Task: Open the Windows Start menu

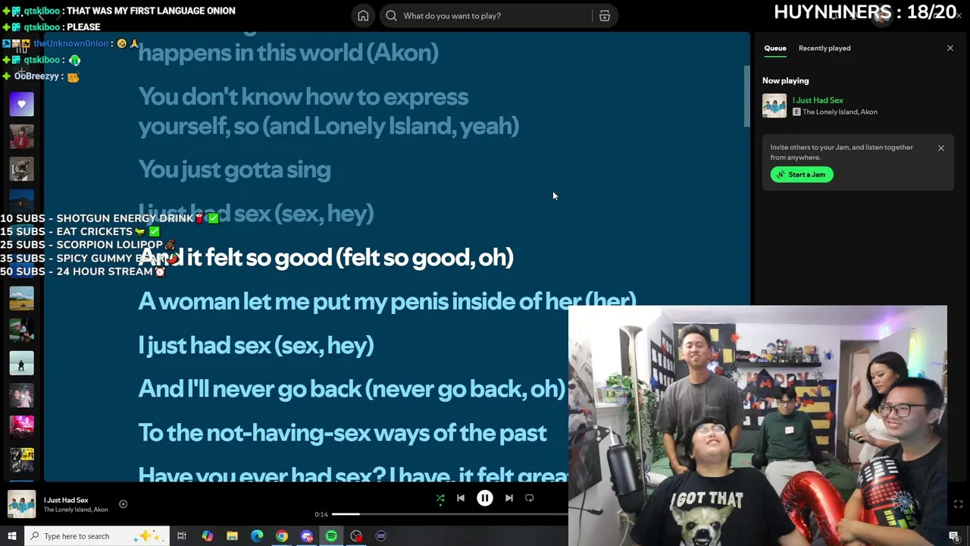Action: point(11,536)
